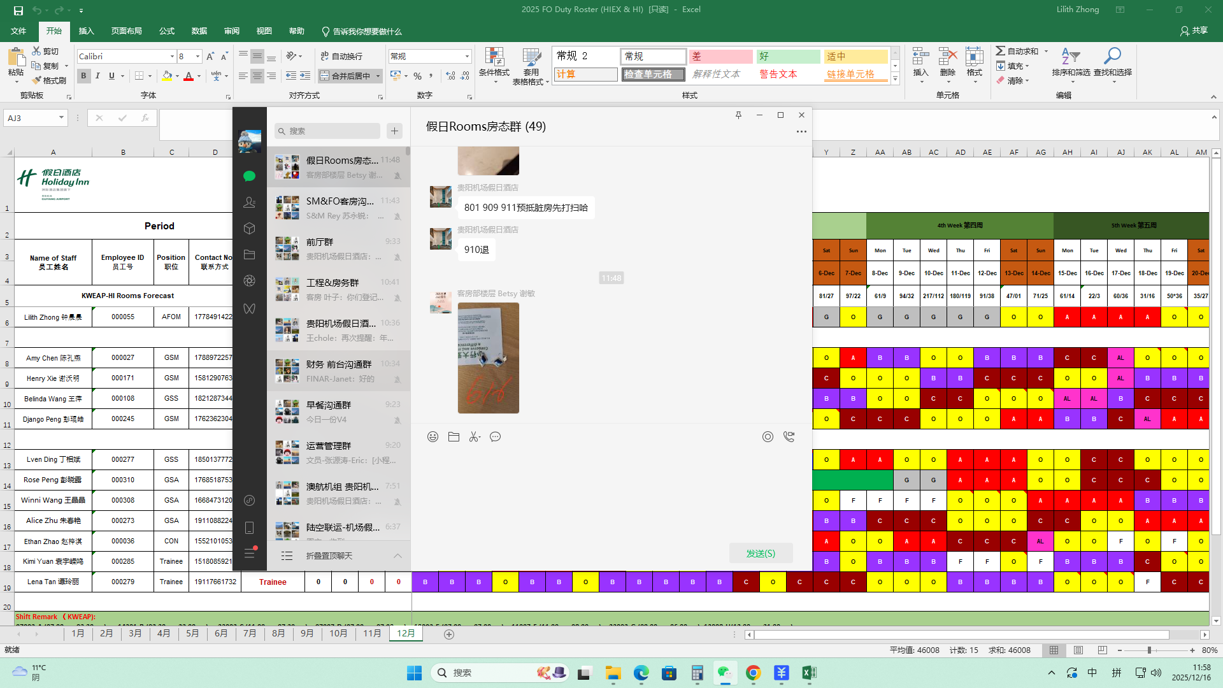Click the green 发送(S) send button
The height and width of the screenshot is (688, 1223).
[x=761, y=554]
